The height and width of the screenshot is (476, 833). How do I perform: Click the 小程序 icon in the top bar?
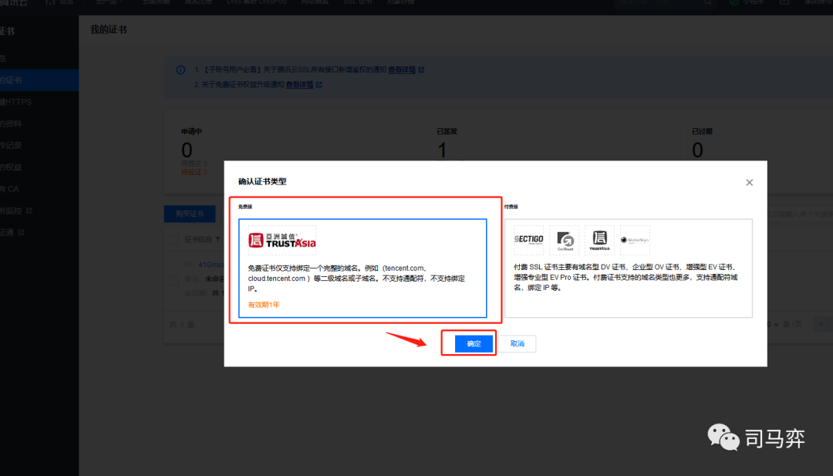734,2
